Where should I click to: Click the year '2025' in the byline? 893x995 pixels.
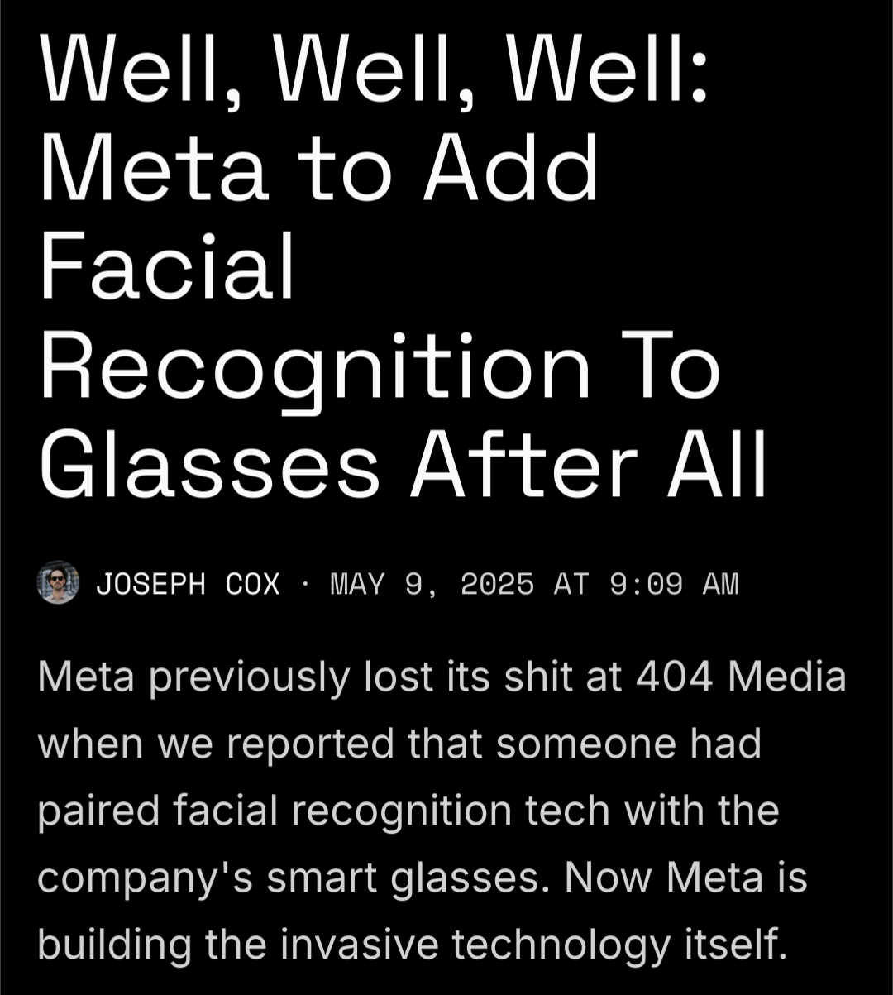[x=497, y=585]
